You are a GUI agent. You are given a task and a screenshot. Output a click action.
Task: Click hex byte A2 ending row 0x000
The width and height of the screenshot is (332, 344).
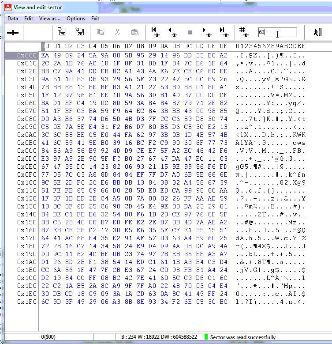pos(224,55)
